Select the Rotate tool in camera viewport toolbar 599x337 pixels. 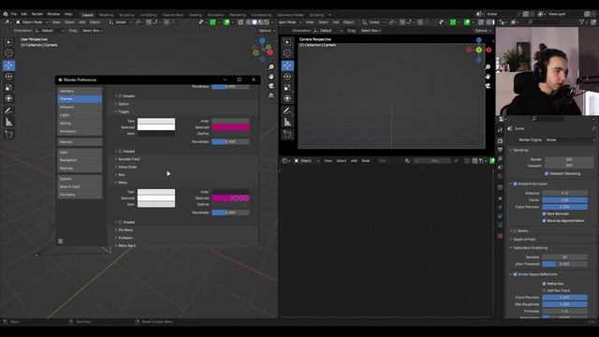[287, 77]
